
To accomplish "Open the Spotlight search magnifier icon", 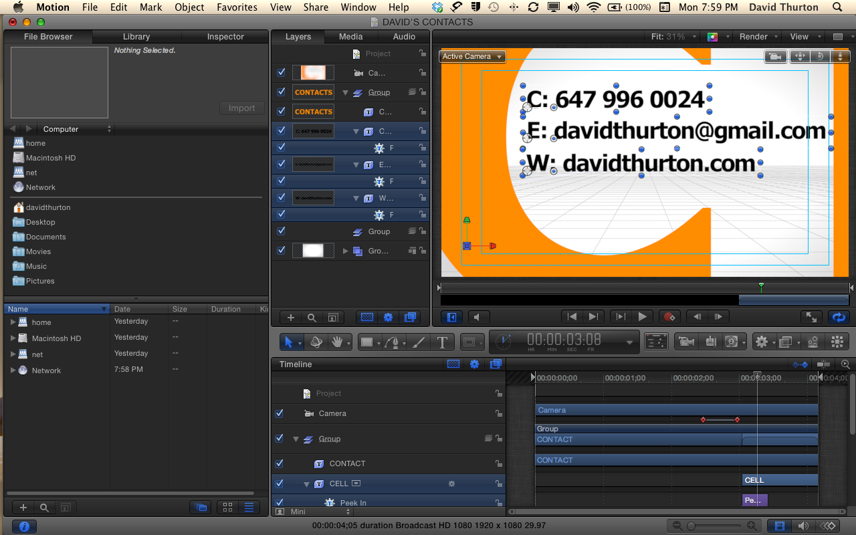I will [837, 7].
